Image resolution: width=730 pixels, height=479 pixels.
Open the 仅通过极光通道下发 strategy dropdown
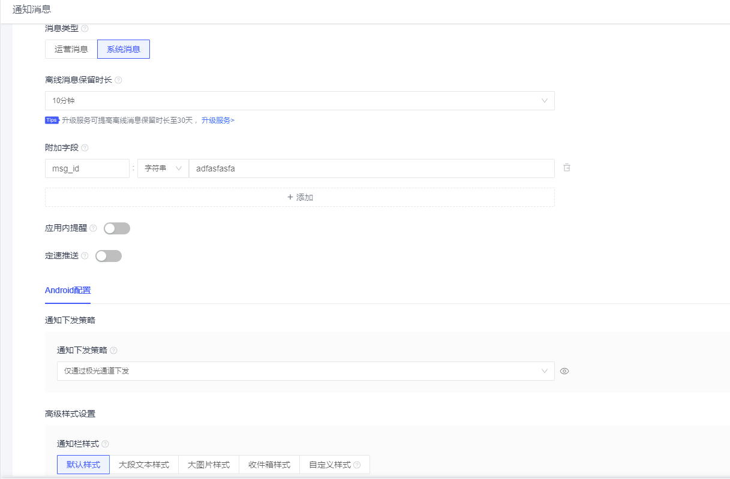305,371
